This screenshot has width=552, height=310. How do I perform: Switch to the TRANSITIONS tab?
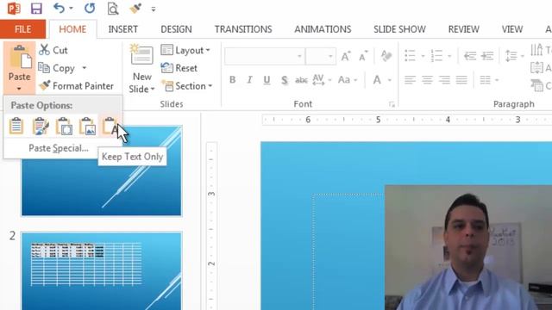tap(243, 29)
